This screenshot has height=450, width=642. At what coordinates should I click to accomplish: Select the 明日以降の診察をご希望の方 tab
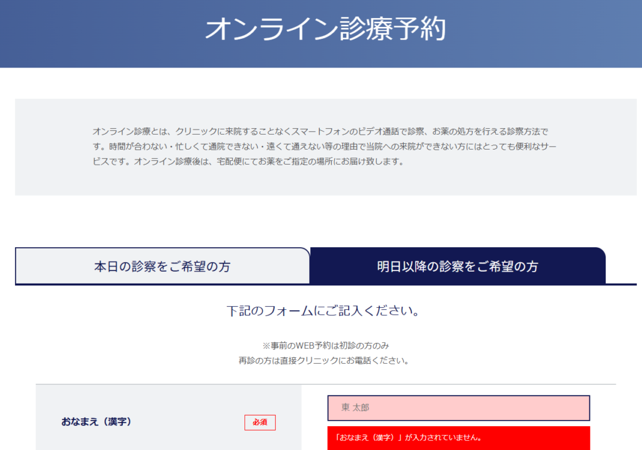click(x=457, y=266)
